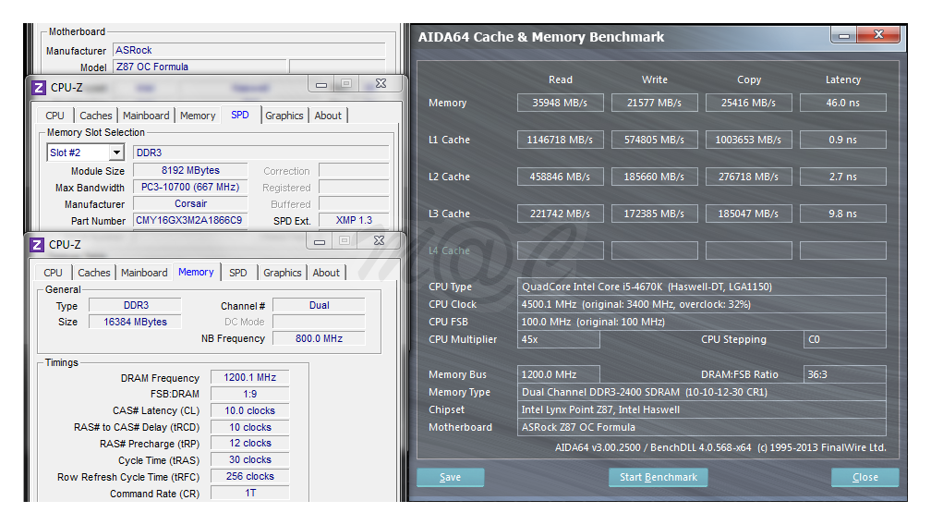
Task: Minimize the upper CPU-Z window showing SPD
Action: coord(321,85)
